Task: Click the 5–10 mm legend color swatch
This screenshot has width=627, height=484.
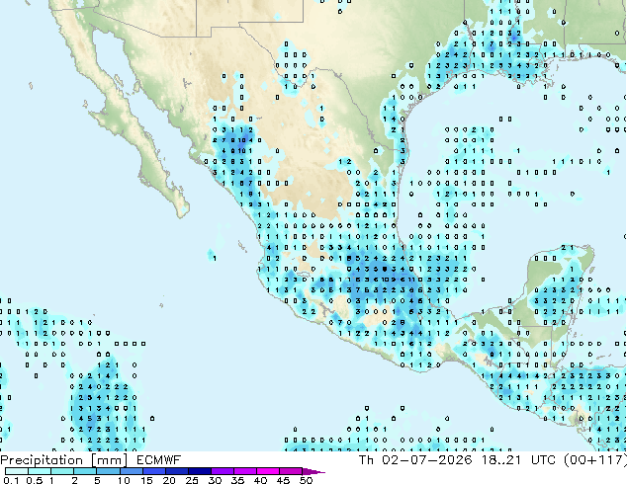Action: 108,471
